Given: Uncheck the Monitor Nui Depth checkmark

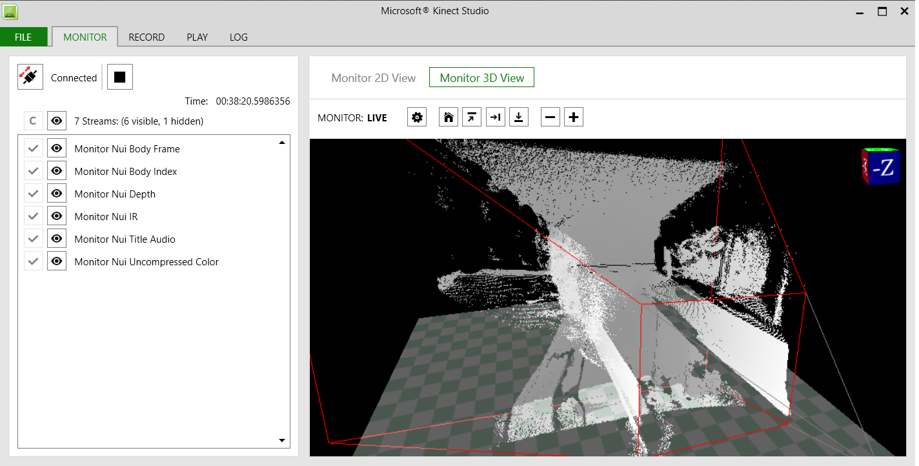Looking at the screenshot, I should tap(34, 194).
